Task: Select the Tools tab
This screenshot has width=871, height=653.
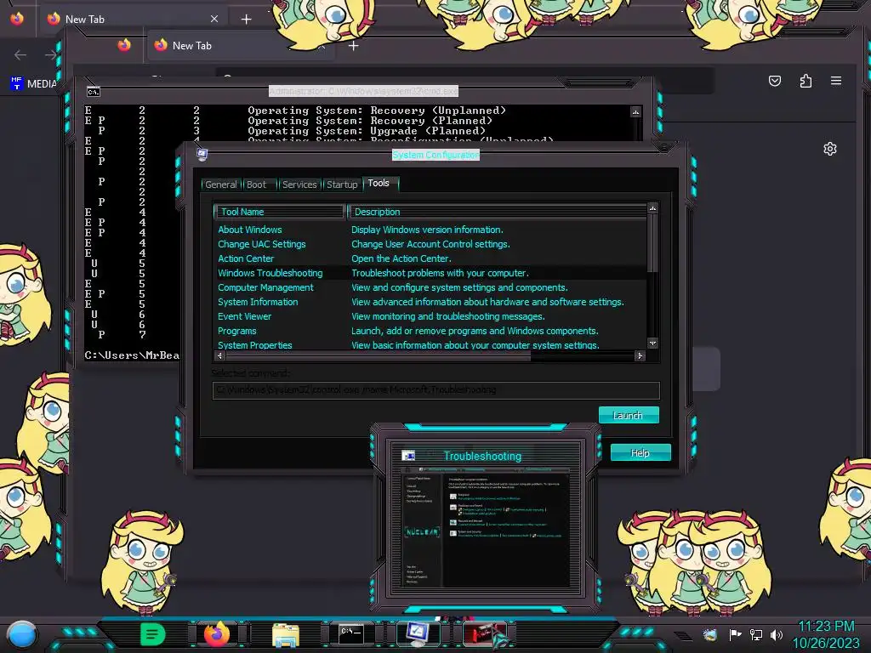Action: (379, 184)
